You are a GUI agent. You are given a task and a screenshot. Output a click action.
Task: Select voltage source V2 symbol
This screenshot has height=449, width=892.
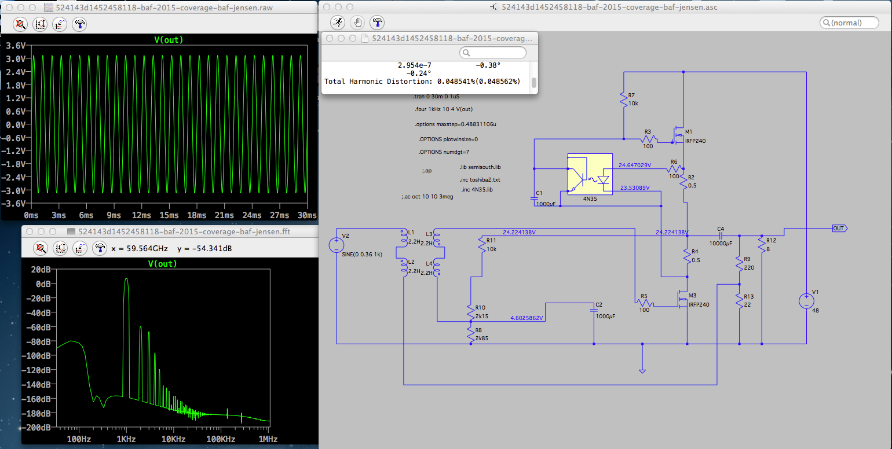335,245
